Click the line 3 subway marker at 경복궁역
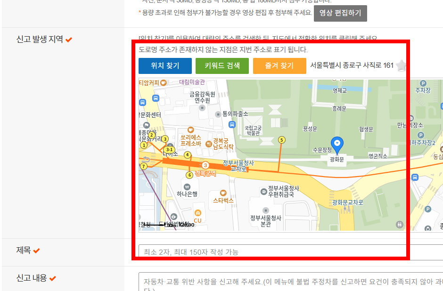 [x=206, y=165]
